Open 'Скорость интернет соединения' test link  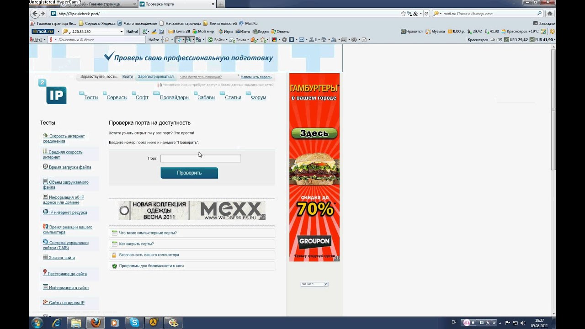pyautogui.click(x=64, y=138)
